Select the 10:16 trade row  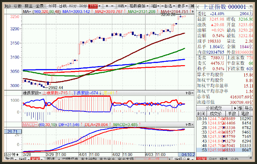tap(224, 119)
